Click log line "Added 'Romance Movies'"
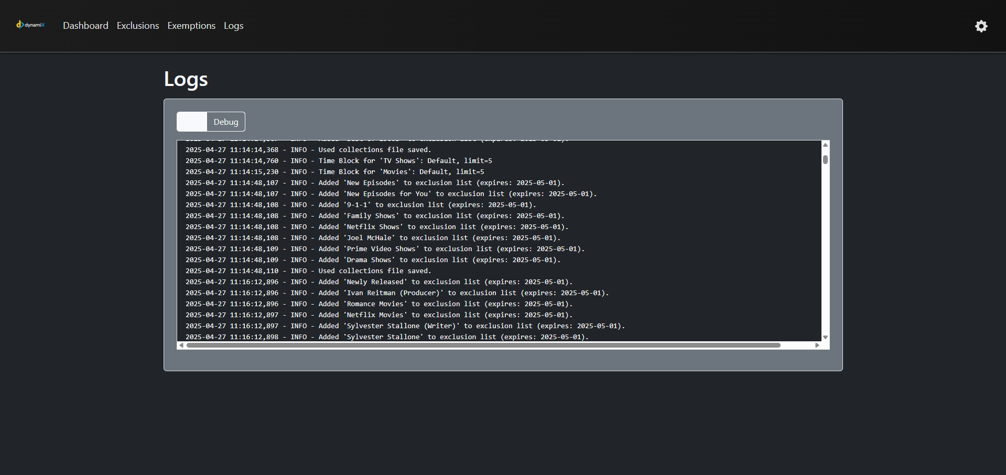1006x475 pixels. (x=379, y=304)
